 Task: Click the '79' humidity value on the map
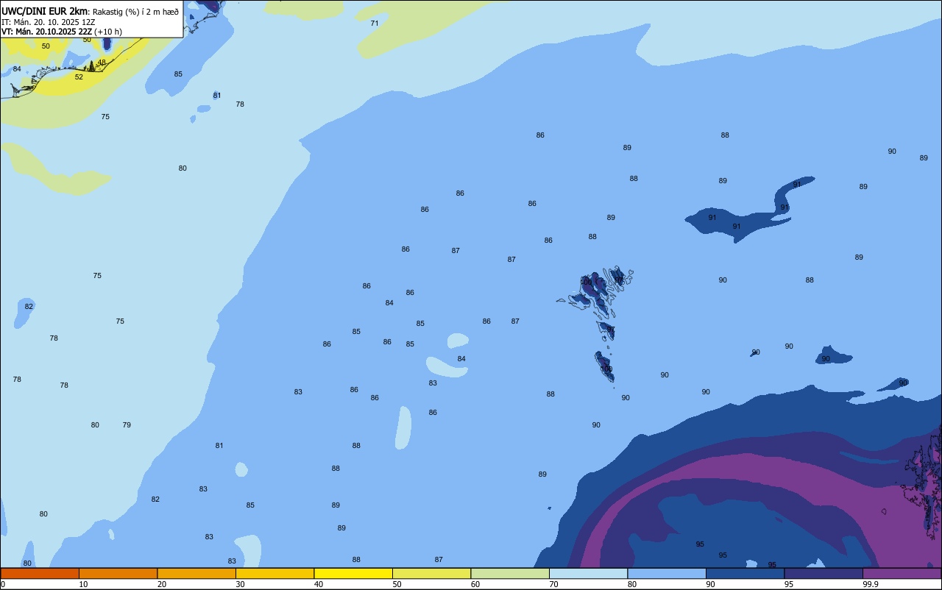click(x=127, y=425)
